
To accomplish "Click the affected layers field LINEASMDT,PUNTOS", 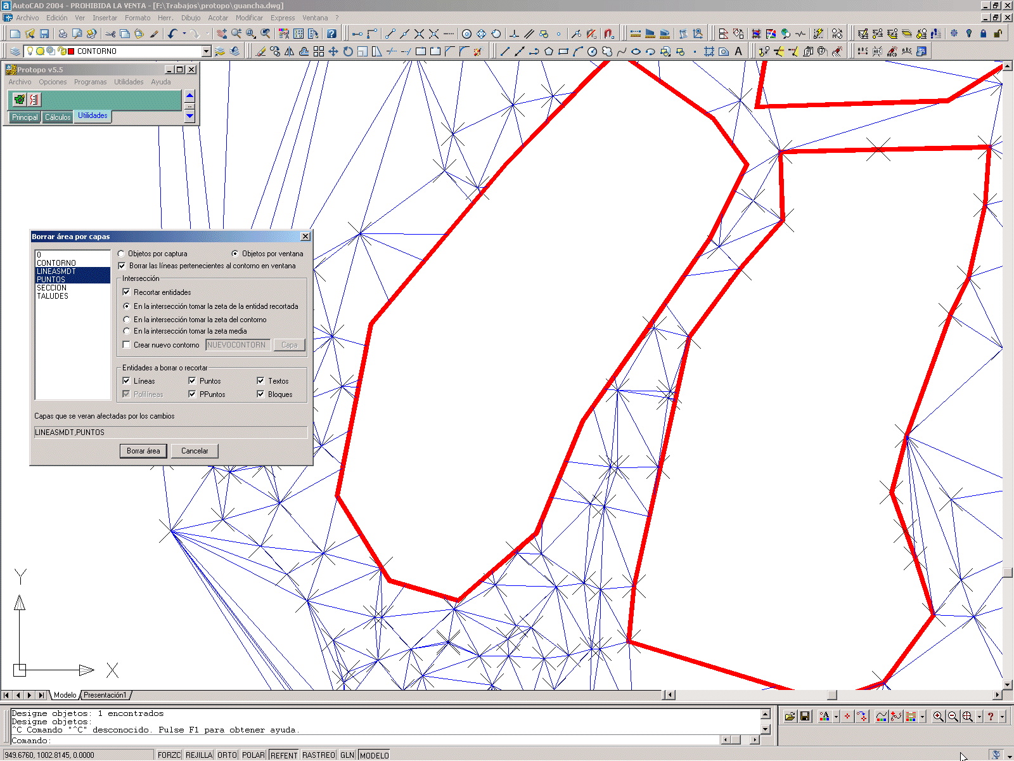I will coord(170,433).
